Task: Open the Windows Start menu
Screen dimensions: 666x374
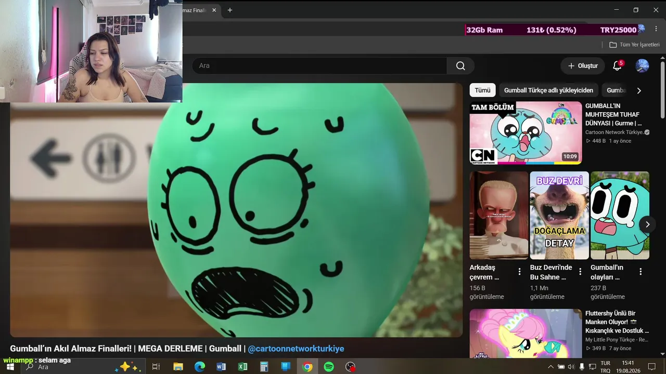Action: point(10,367)
